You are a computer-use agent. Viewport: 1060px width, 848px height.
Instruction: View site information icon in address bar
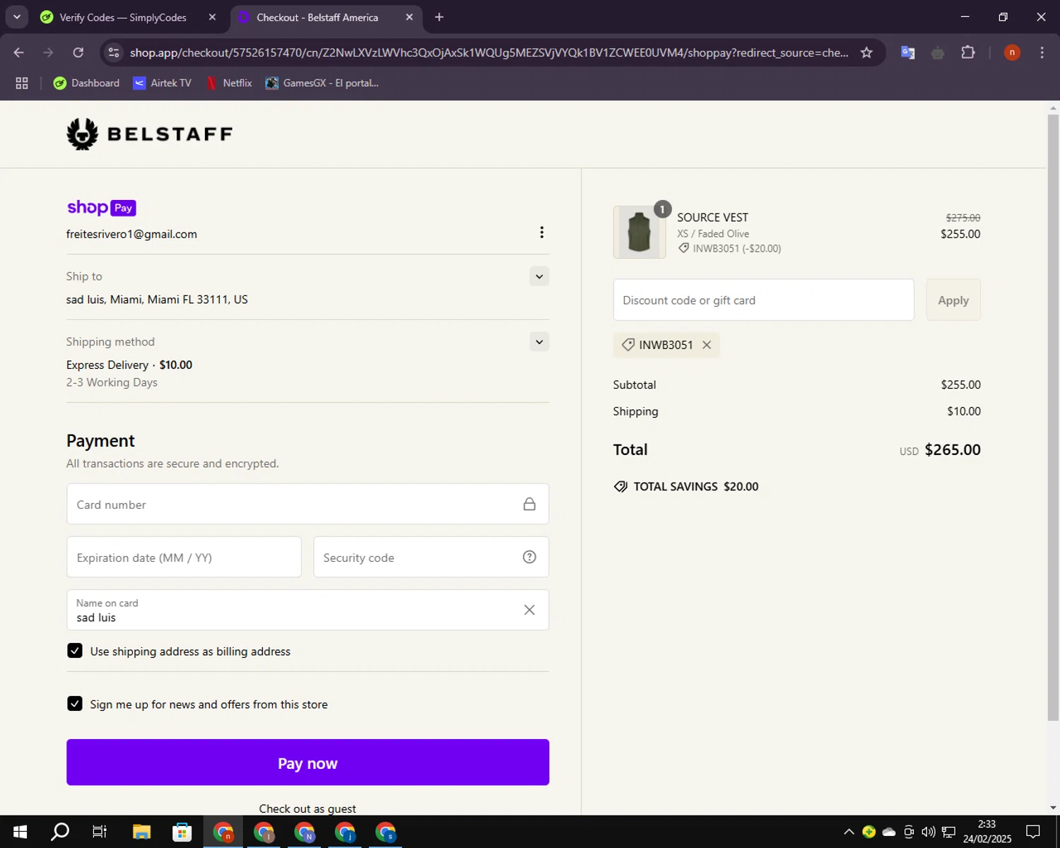113,52
